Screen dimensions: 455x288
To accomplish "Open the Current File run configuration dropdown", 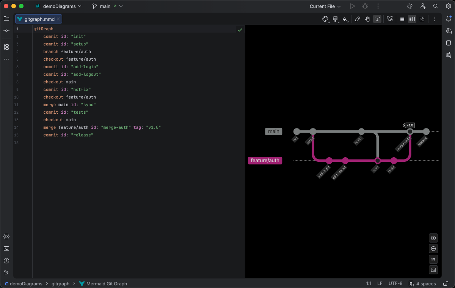I will click(325, 6).
